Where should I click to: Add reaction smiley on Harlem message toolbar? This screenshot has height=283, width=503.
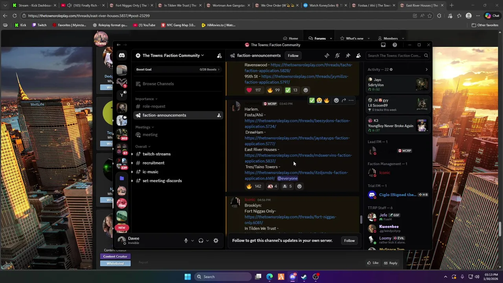click(x=336, y=101)
